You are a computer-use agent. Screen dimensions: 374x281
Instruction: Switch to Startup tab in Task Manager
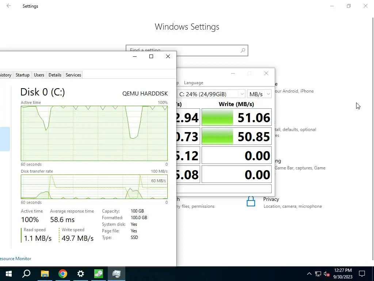tap(22, 75)
